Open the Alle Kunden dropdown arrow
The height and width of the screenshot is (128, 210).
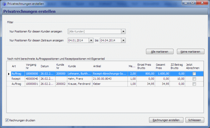[x=123, y=32]
